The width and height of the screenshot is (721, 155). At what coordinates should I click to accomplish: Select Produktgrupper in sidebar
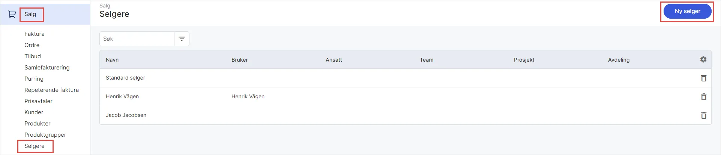(x=45, y=135)
